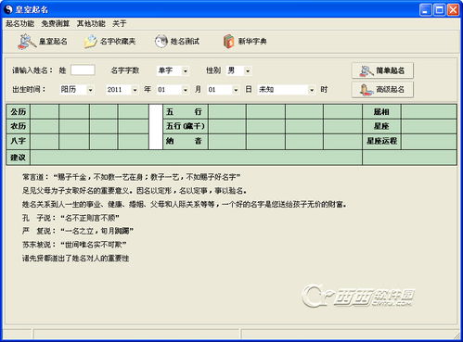Maximize the 皇室起名 window
Screen dimensions: 463x342
(x=439, y=9)
